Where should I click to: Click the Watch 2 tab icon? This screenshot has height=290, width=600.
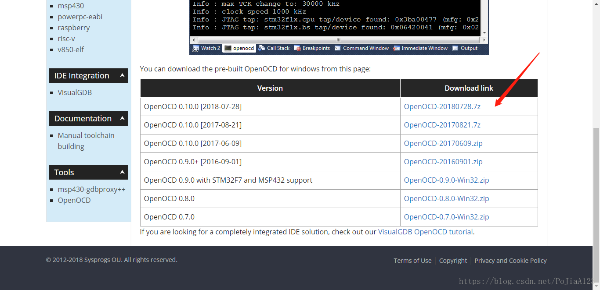(x=196, y=48)
